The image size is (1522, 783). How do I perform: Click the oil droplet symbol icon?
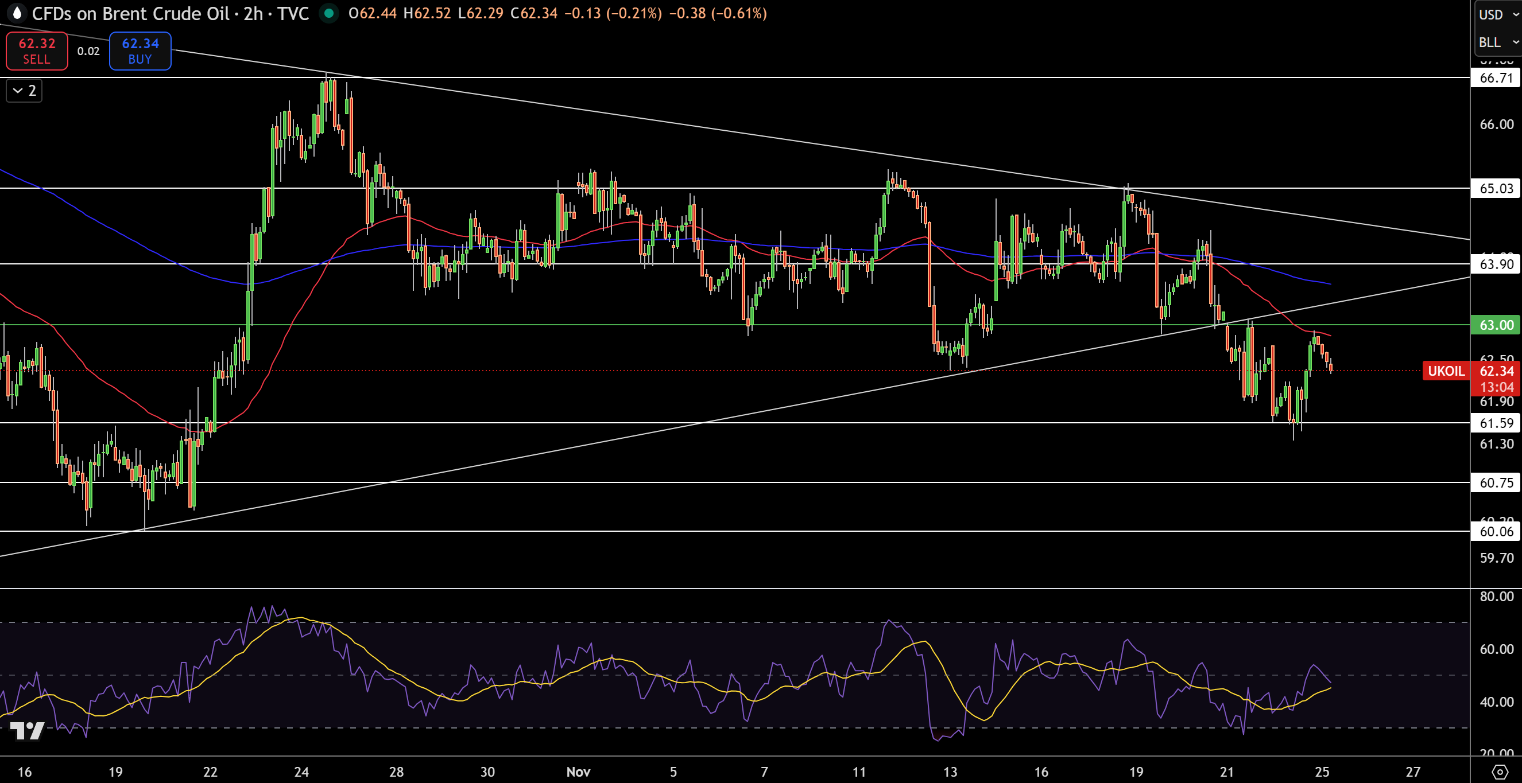pos(18,14)
